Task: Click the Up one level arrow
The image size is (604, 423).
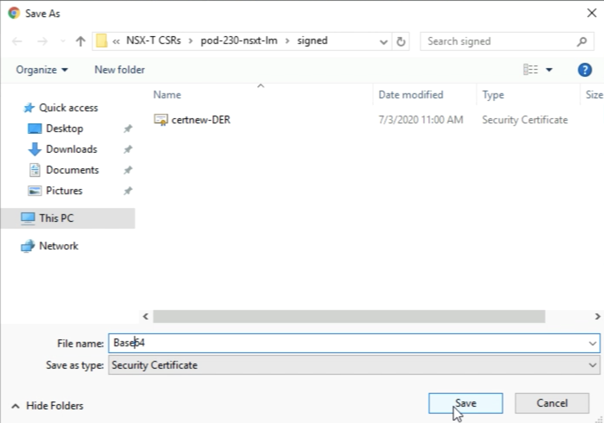Action: 80,42
